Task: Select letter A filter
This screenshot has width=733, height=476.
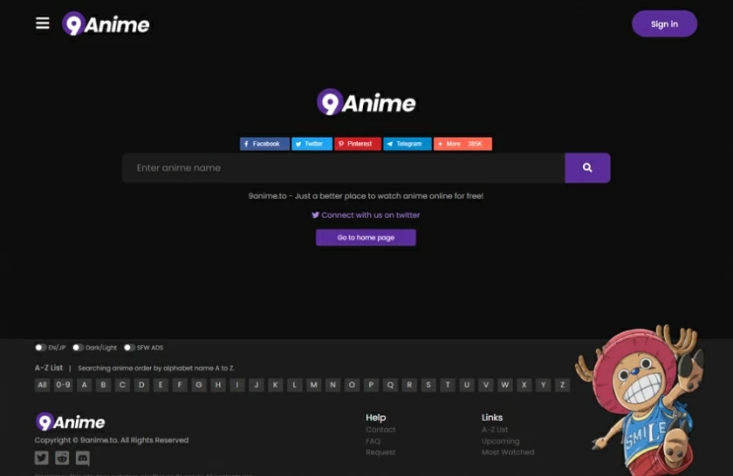Action: point(84,385)
